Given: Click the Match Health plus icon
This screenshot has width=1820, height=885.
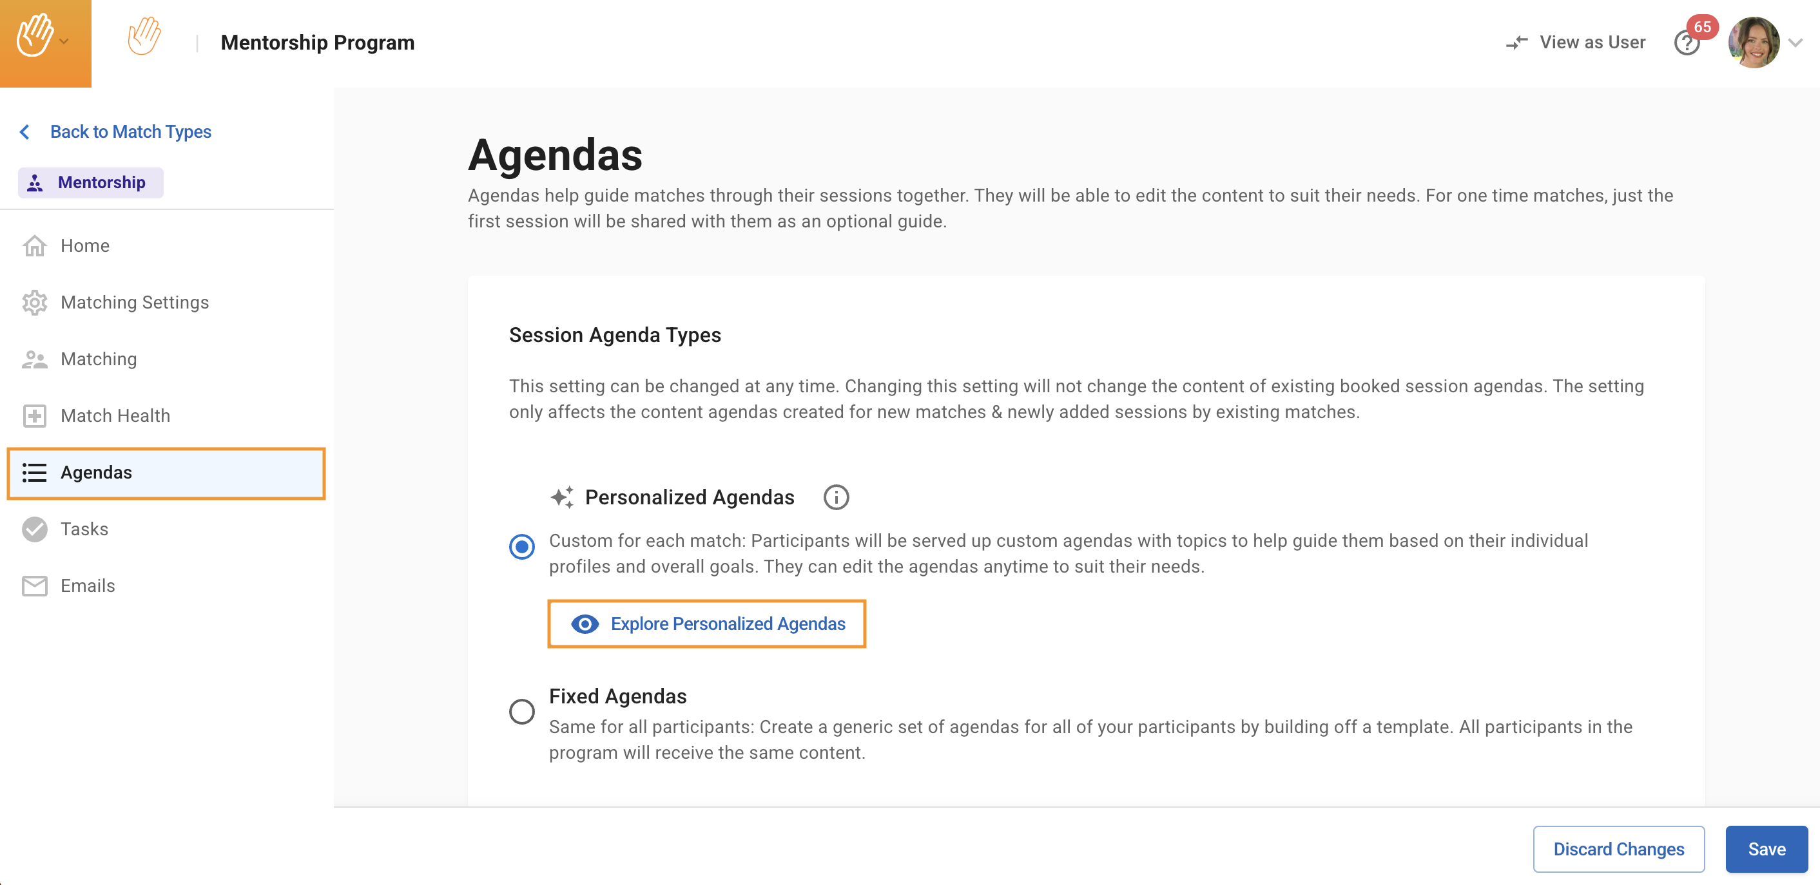Looking at the screenshot, I should tap(34, 416).
